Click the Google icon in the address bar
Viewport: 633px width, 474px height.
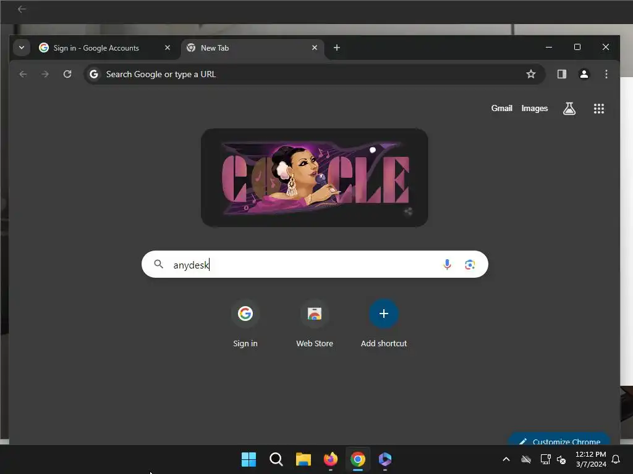point(94,74)
